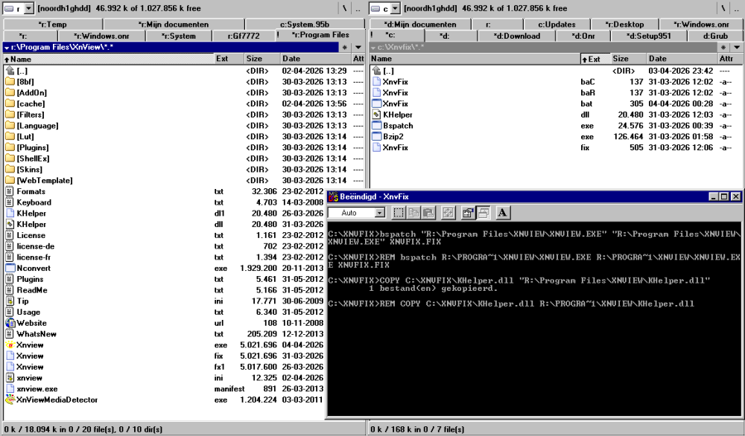Select the [AddOn] folder icon
745x436 pixels.
(x=10, y=92)
